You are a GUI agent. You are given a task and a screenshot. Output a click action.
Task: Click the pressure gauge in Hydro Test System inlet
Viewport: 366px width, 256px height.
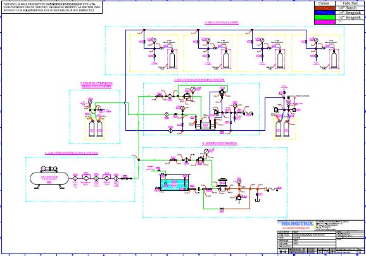206,152
